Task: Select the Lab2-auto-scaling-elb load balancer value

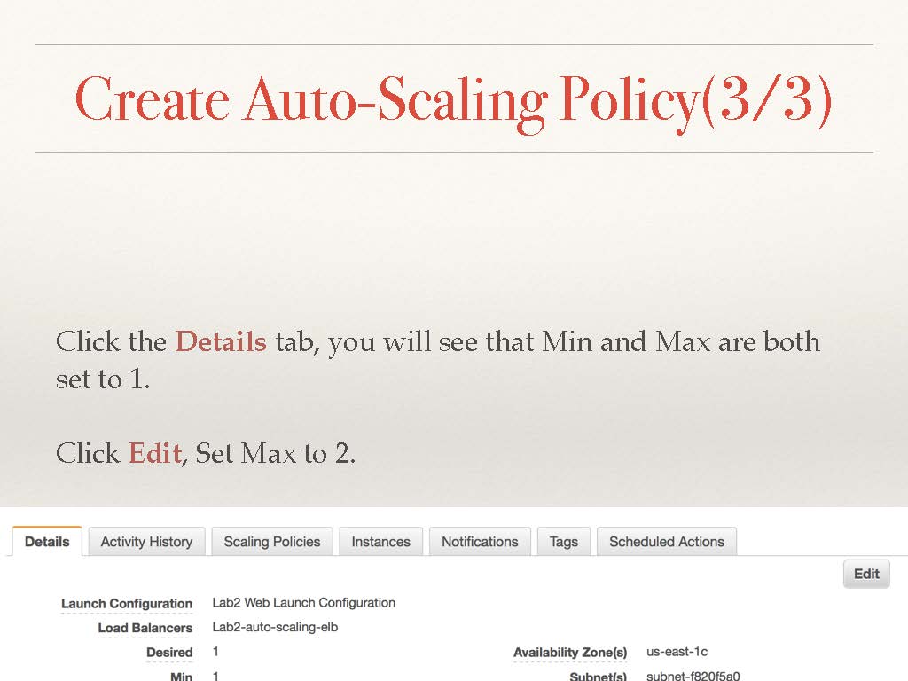Action: point(275,628)
